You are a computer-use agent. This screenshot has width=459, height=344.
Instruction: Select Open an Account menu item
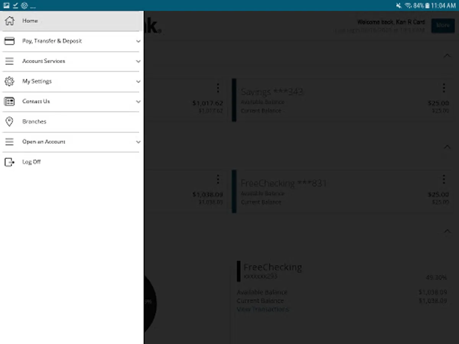click(x=72, y=142)
